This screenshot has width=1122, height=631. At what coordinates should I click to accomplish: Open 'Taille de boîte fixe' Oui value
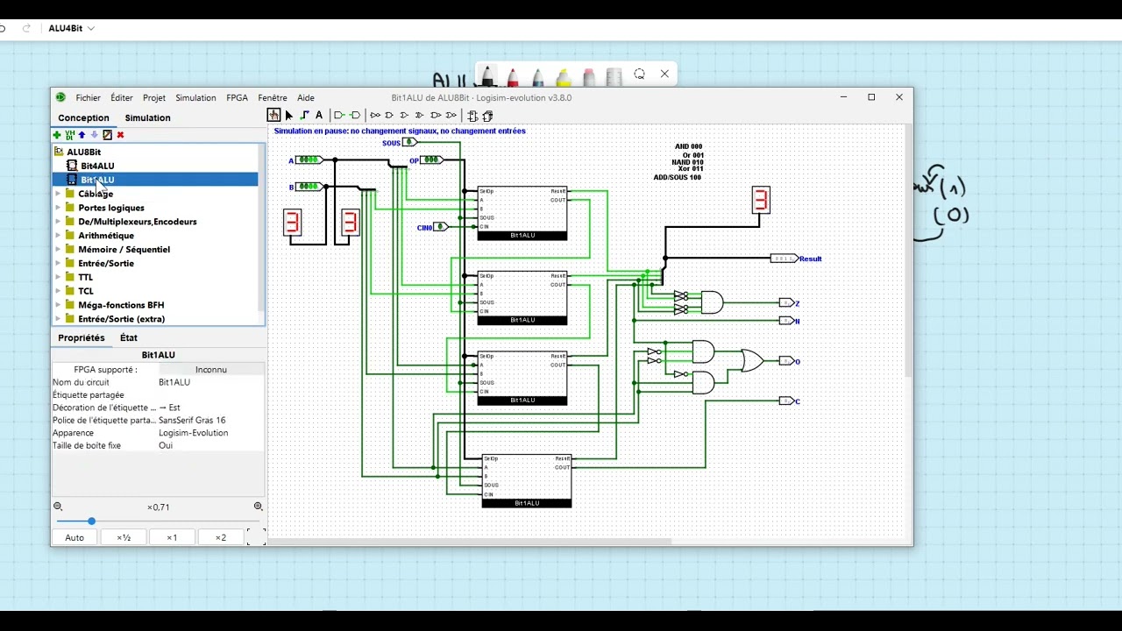[210, 445]
